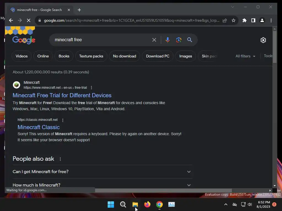The image size is (282, 211).
Task: Open the chart-style app icon in the taskbar
Action: tap(171, 204)
